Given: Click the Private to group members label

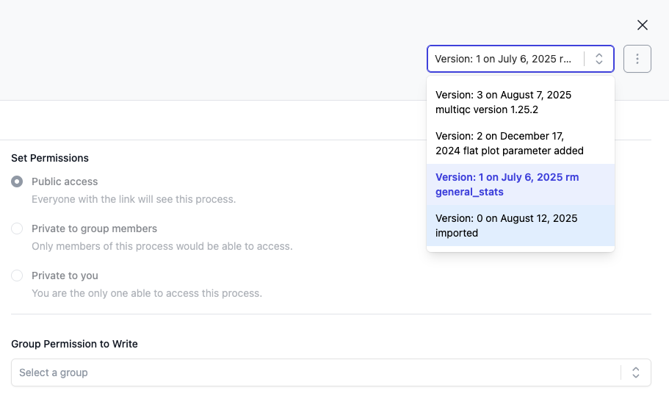Looking at the screenshot, I should point(94,228).
